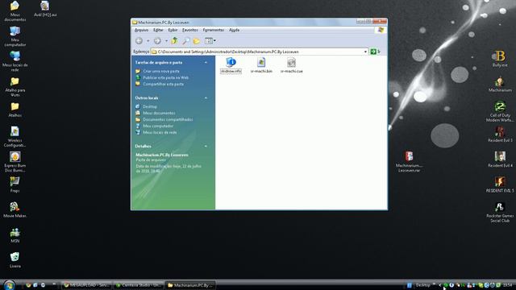Select the sr-machi.bin file
The height and width of the screenshot is (290, 516).
261,65
